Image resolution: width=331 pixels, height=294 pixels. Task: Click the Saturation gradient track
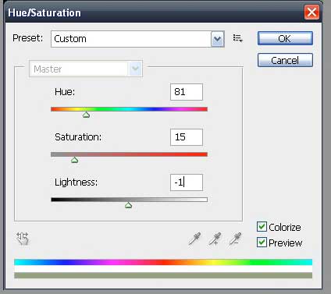coord(129,154)
